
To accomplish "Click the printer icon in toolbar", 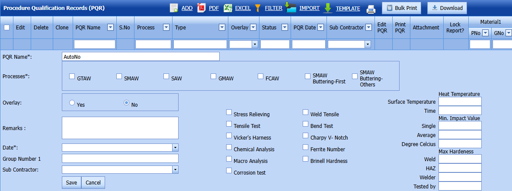I will tap(371, 8).
